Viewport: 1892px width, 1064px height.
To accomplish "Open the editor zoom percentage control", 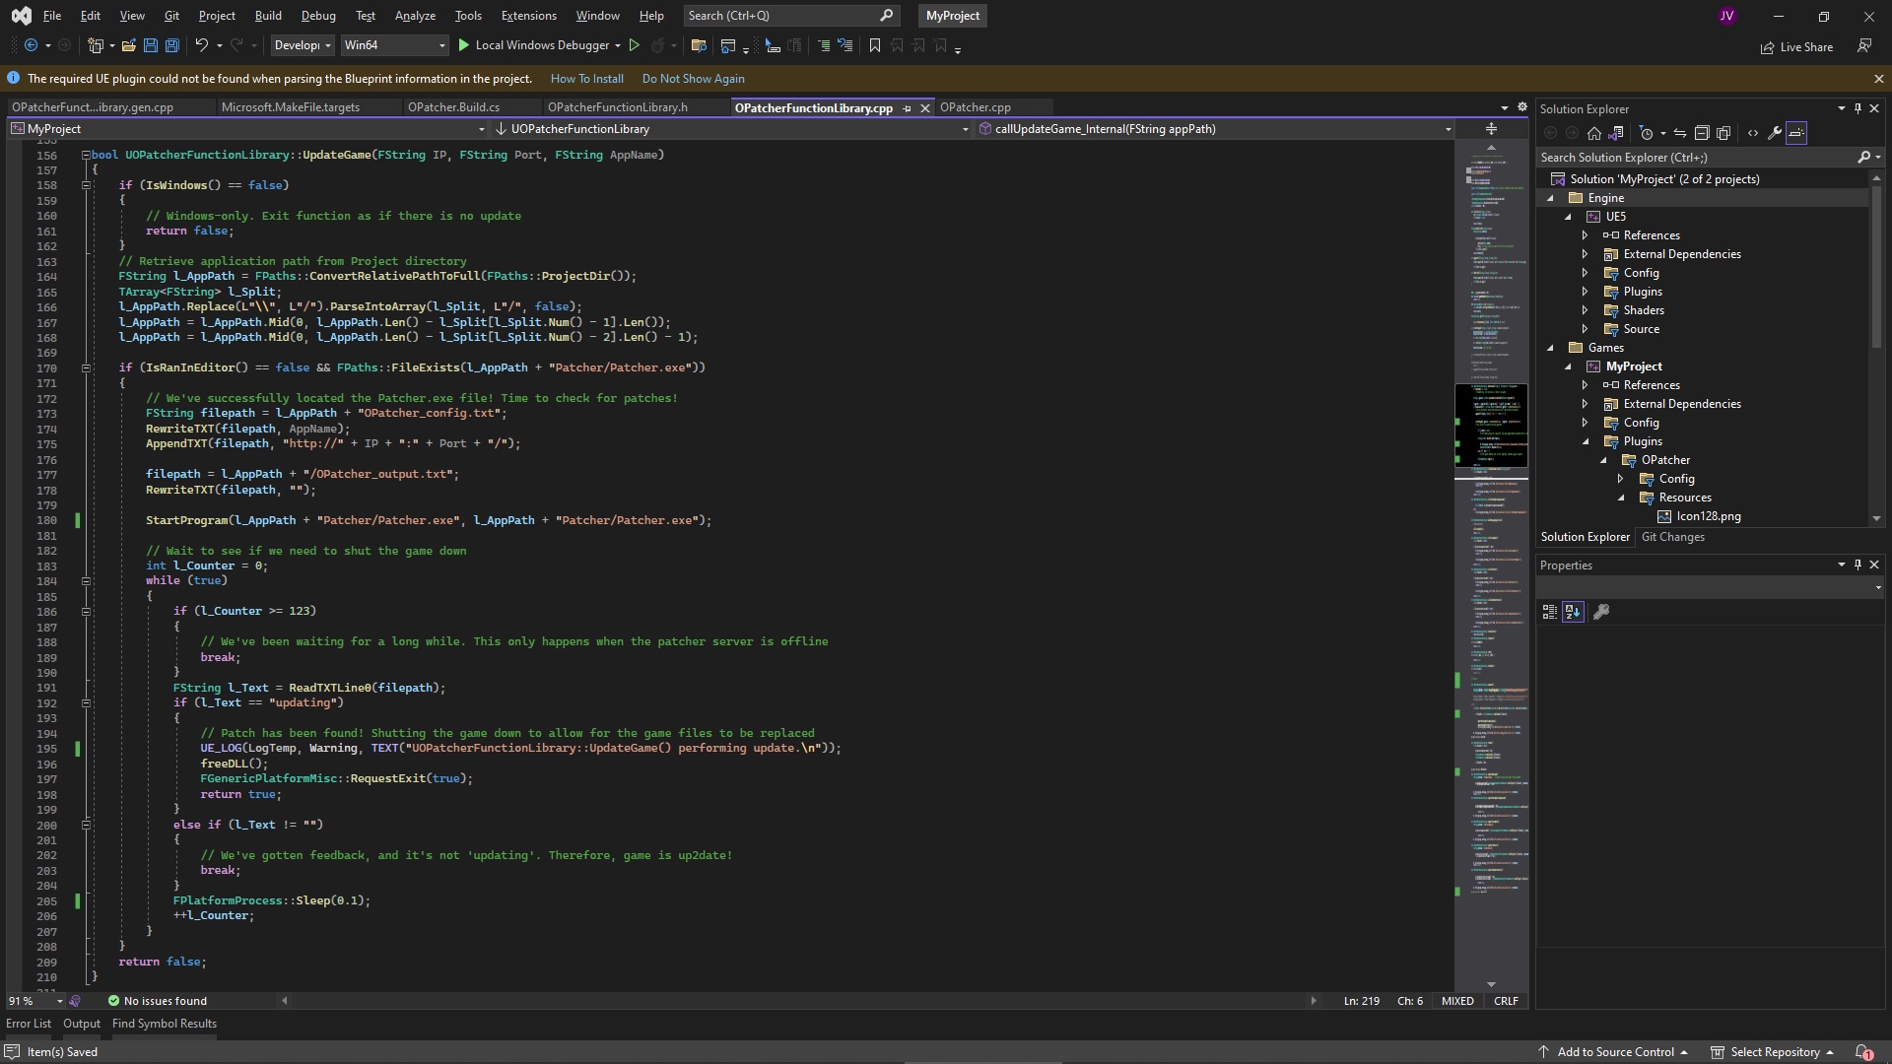I will click(34, 1000).
